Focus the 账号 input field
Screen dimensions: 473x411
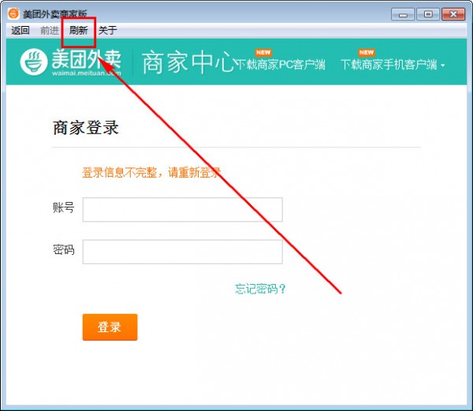coord(182,210)
